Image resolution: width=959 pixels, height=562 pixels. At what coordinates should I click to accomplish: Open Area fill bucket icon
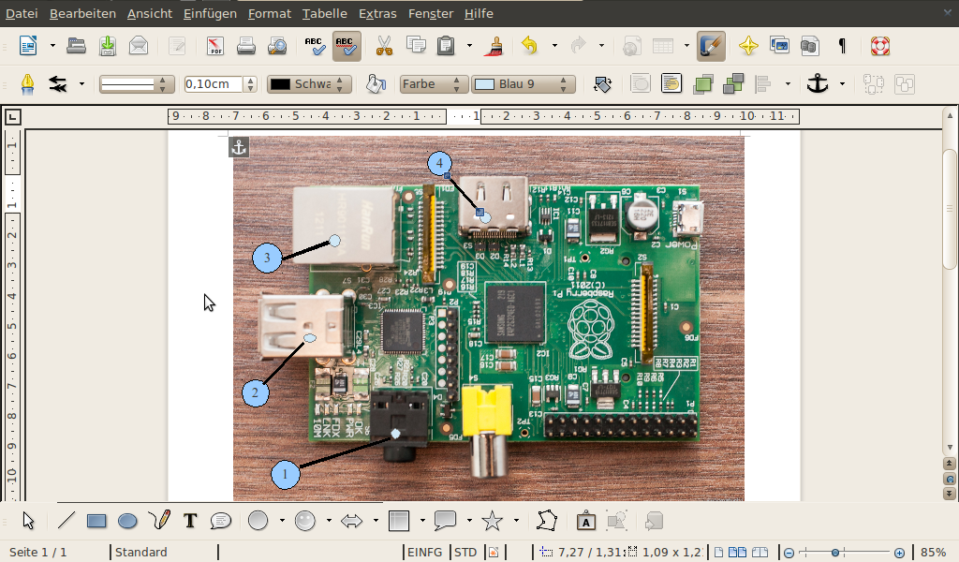coord(376,83)
